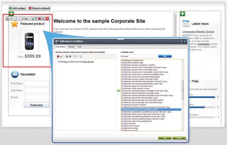This screenshot has height=145, width=227.
Task: Click the First Name input field
Action: (x=36, y=83)
